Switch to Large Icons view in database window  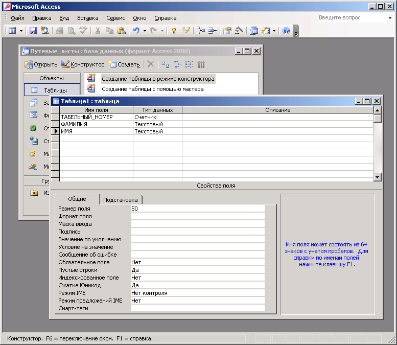(x=166, y=64)
